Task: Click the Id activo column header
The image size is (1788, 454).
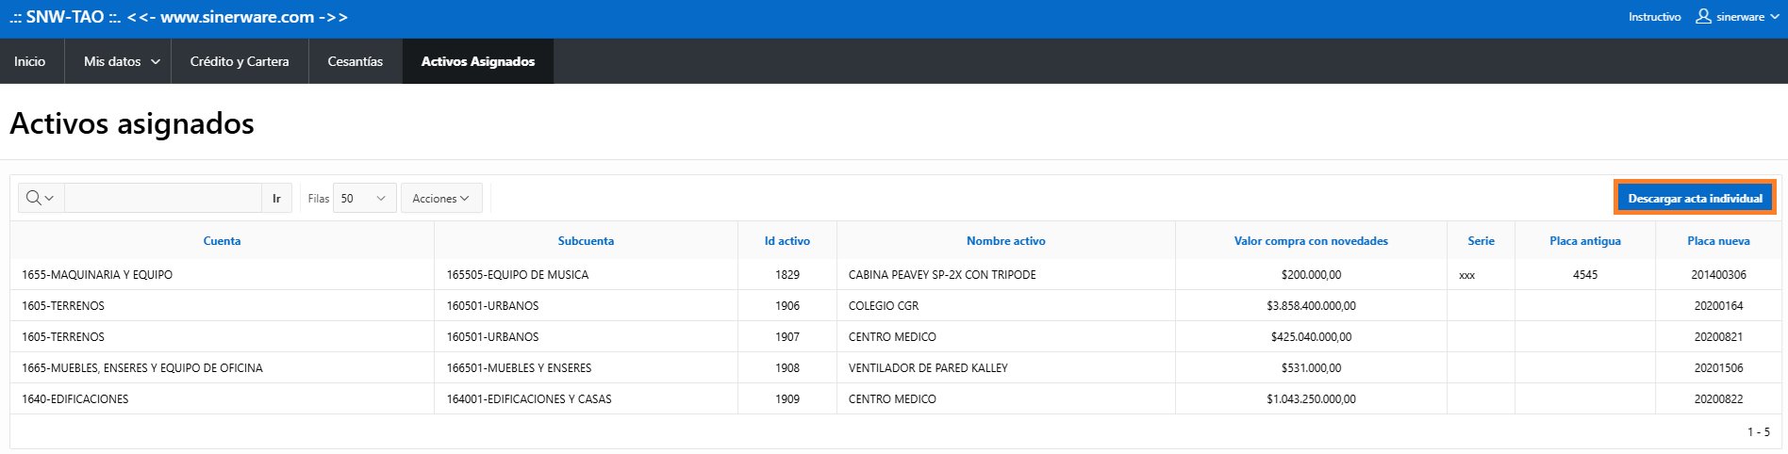Action: click(787, 241)
